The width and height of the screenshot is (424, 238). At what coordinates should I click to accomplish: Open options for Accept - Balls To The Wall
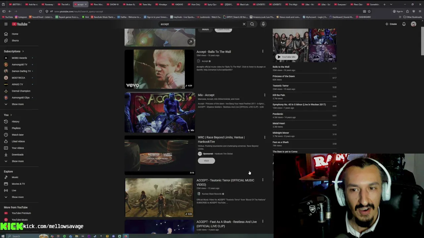coord(263,51)
